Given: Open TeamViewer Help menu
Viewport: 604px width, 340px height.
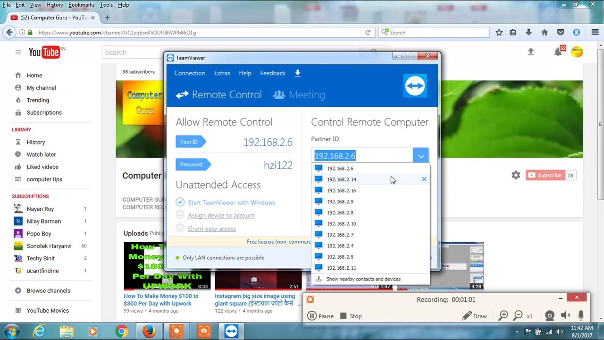Looking at the screenshot, I should [x=245, y=73].
